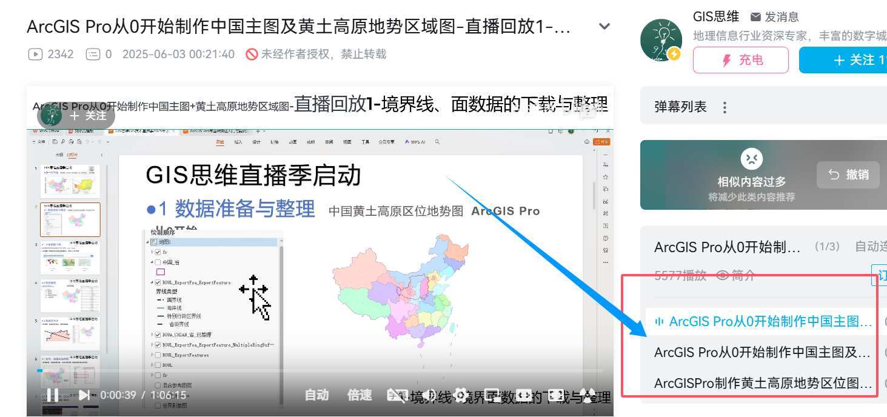The height and width of the screenshot is (417, 887).
Task: Select the 插入 ribbon tab in WPS video
Action: [x=238, y=142]
